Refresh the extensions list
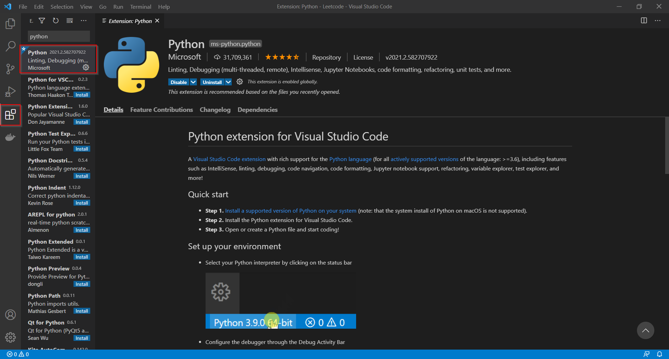The width and height of the screenshot is (669, 359). (x=55, y=21)
